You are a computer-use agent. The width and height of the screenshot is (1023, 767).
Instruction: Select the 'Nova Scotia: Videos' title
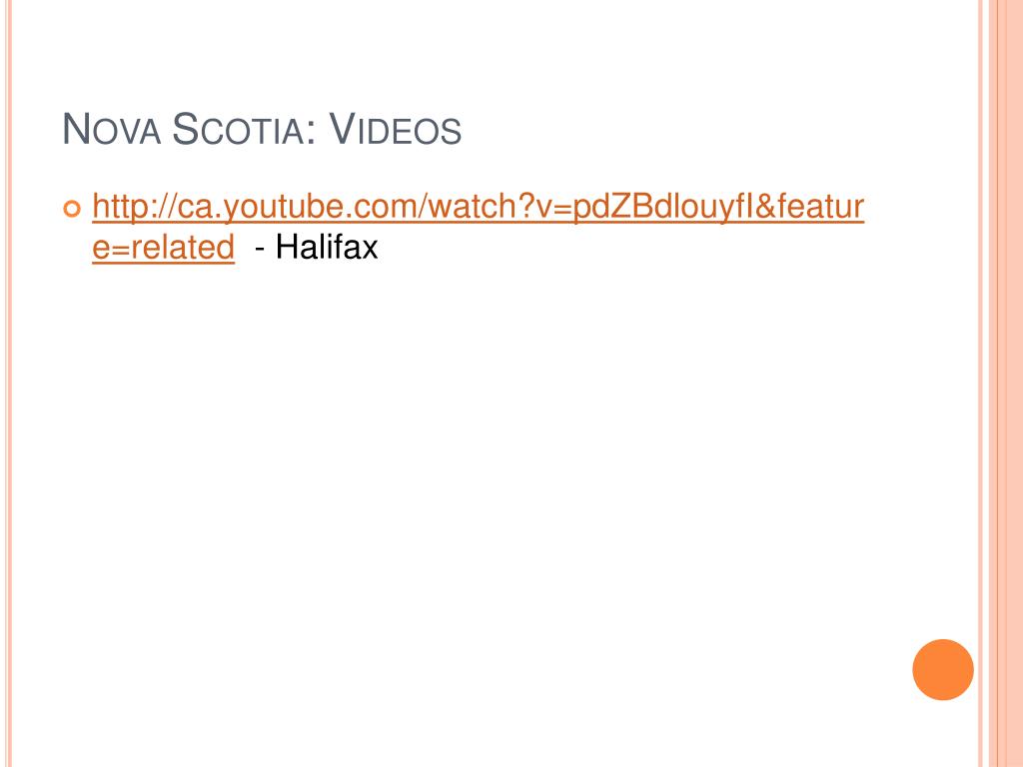[x=262, y=129]
